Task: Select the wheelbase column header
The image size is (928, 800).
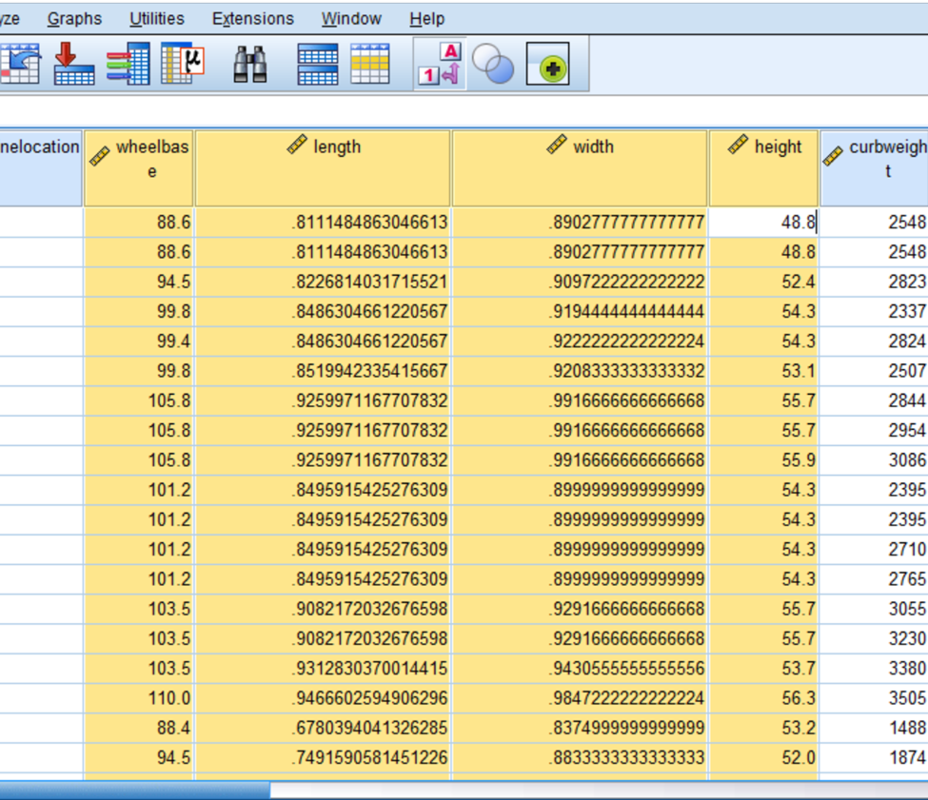Action: (x=138, y=162)
